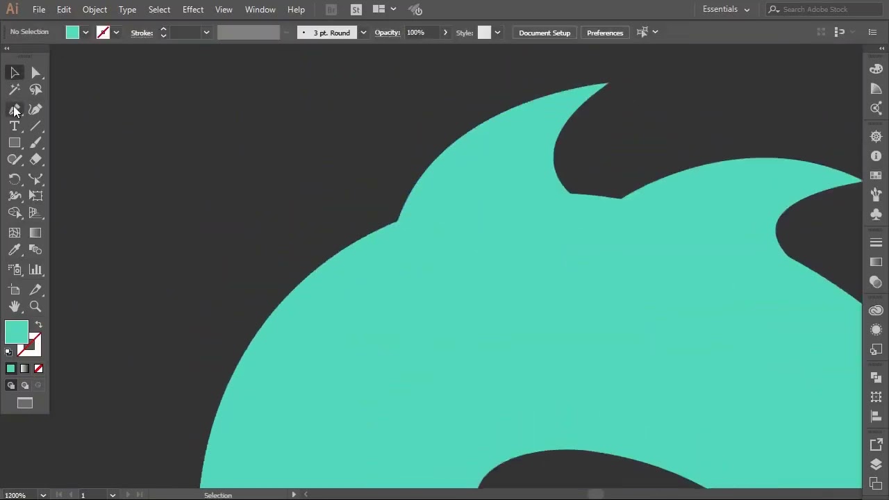
Task: Select the Hand tool
Action: click(x=15, y=307)
